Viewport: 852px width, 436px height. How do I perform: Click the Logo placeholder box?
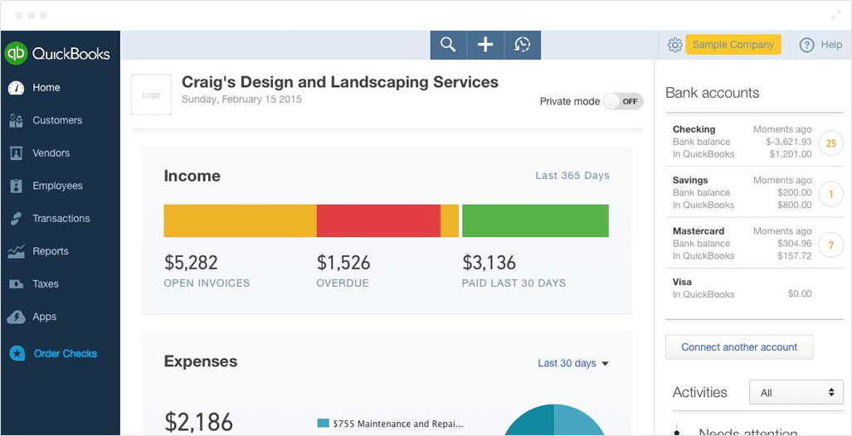[x=151, y=95]
